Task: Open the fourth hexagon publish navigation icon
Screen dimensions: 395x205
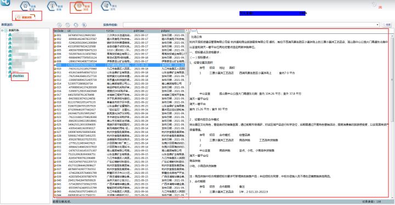Action: tap(106, 6)
